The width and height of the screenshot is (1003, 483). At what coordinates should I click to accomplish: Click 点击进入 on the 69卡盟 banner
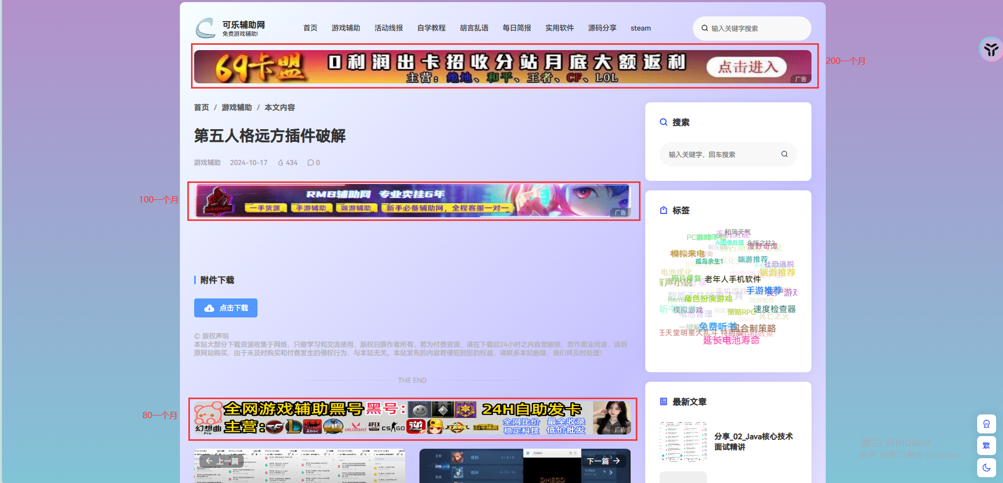point(747,67)
